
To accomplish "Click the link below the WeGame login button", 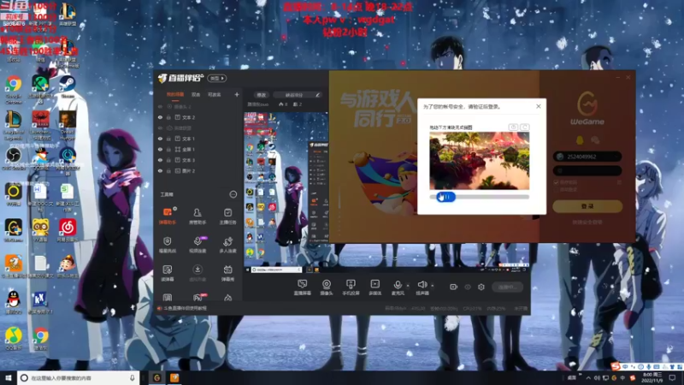I will [587, 222].
